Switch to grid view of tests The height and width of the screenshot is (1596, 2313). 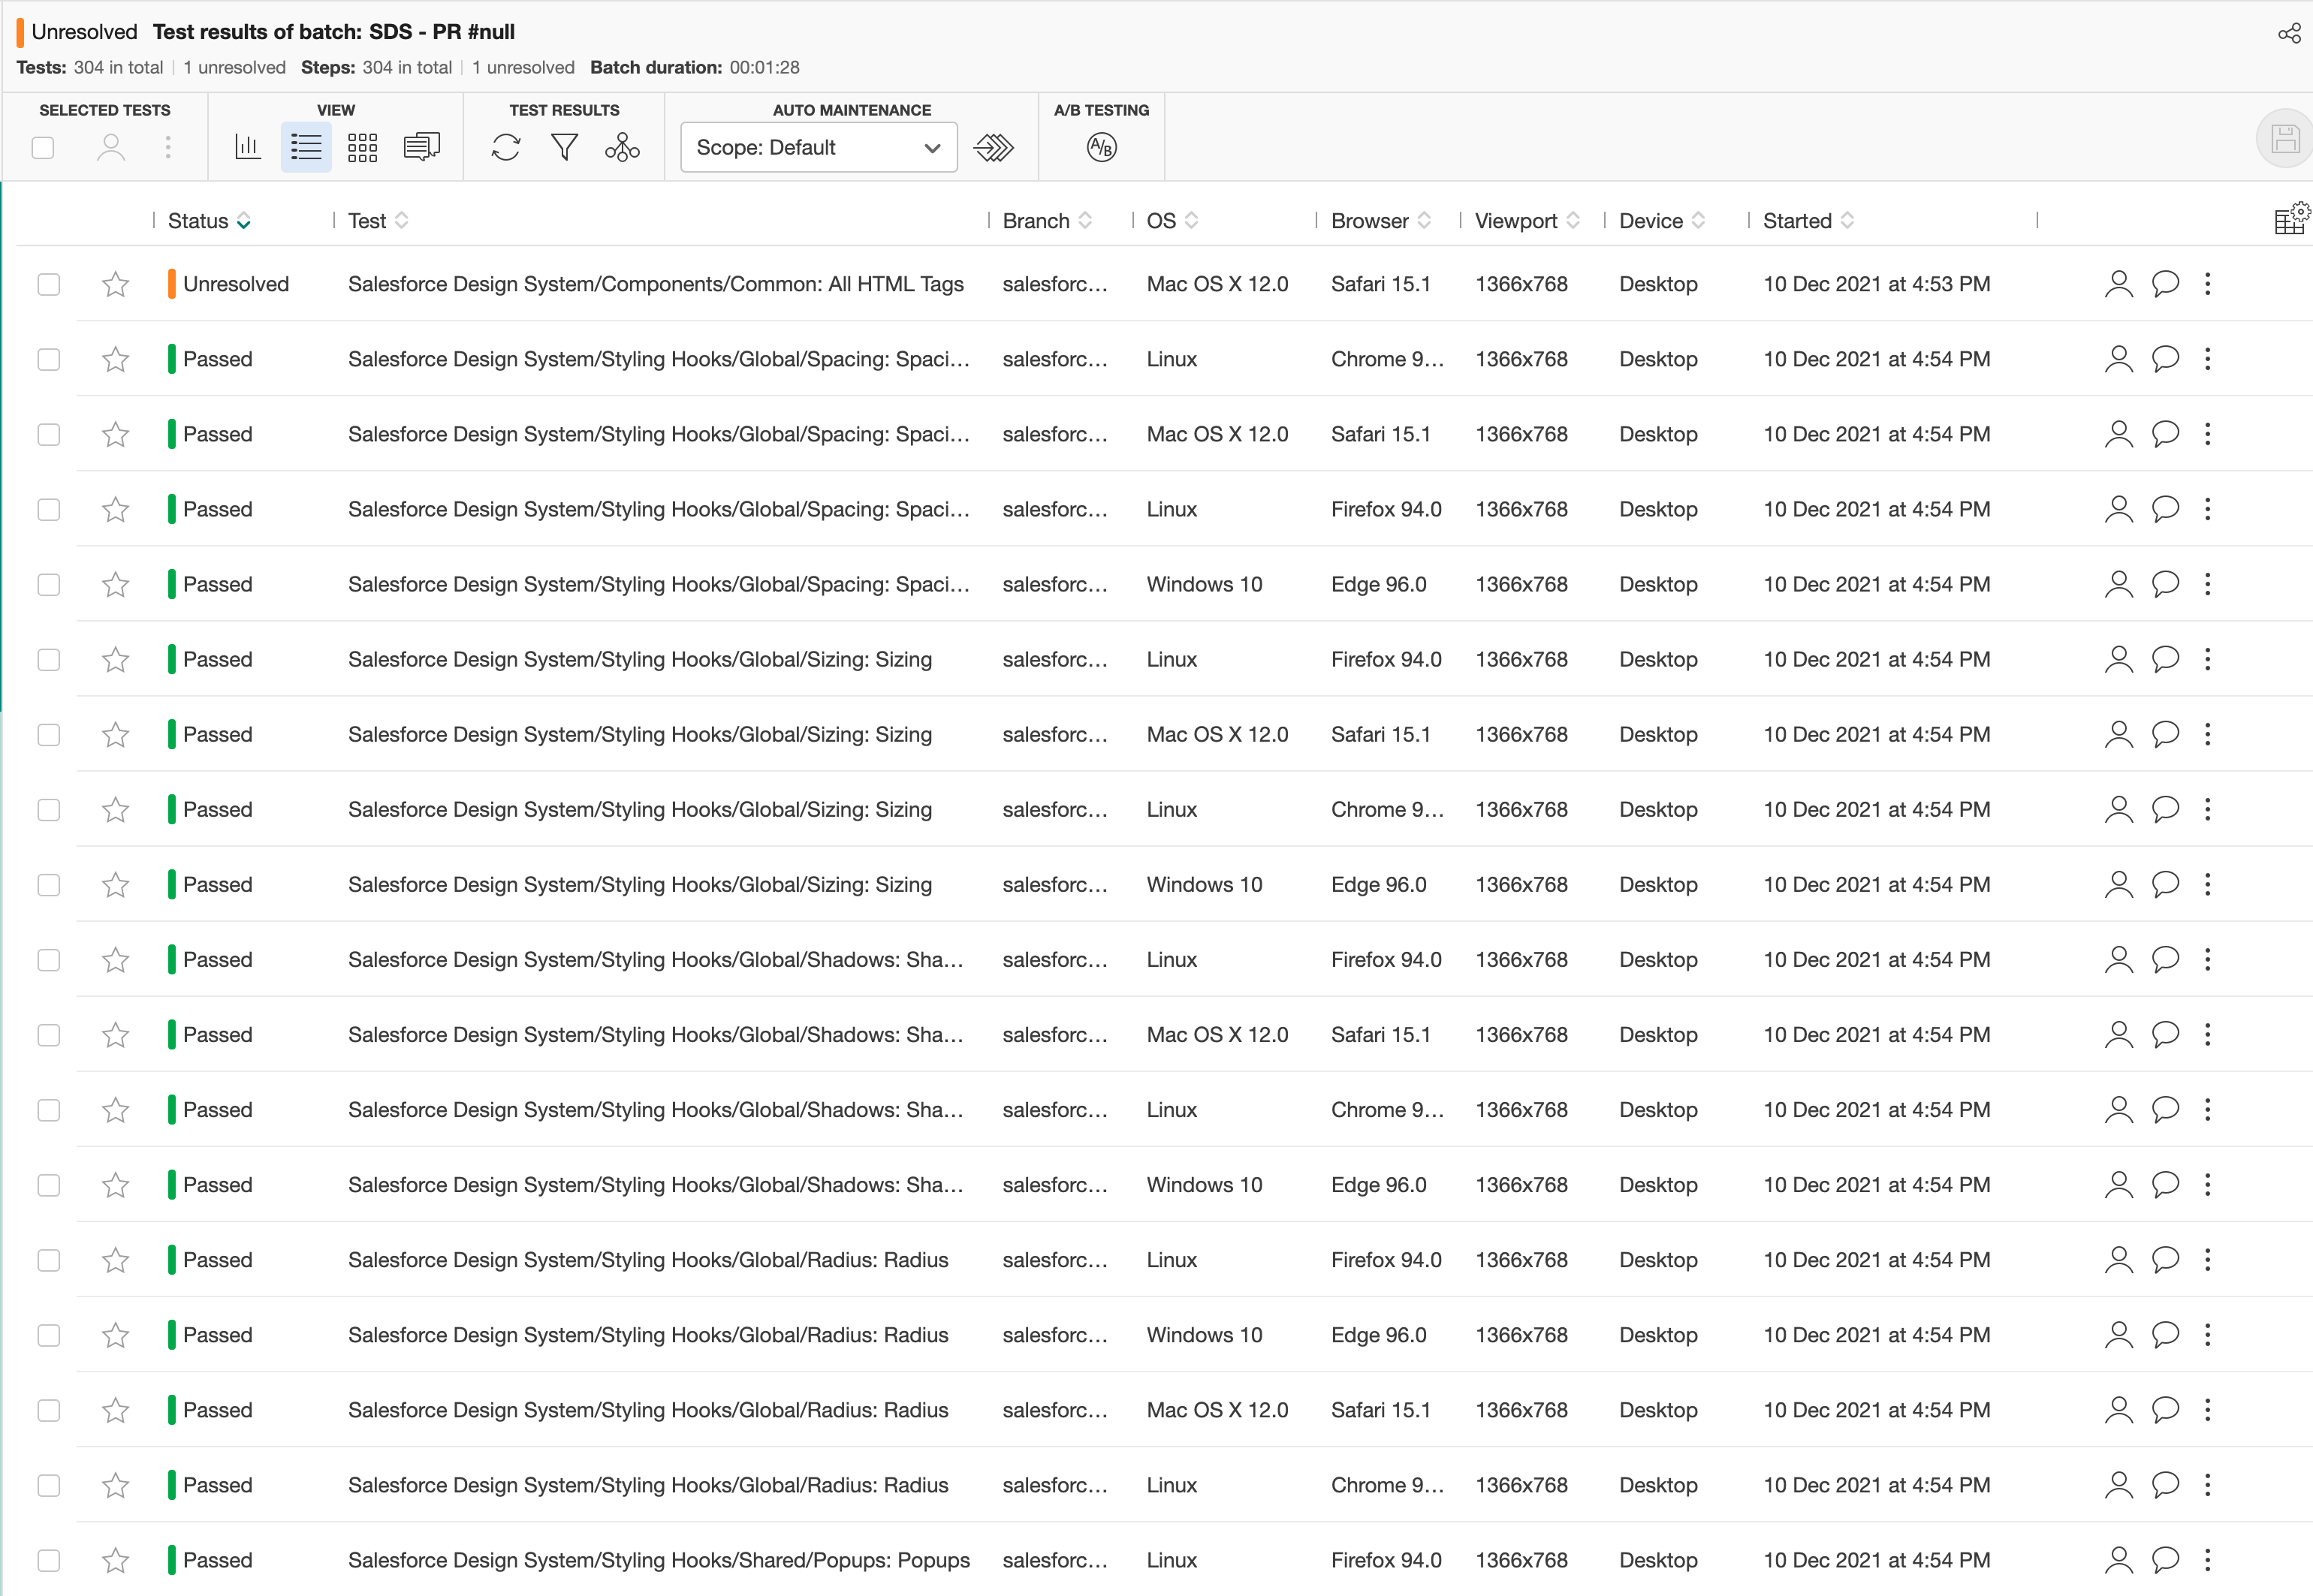click(x=362, y=146)
